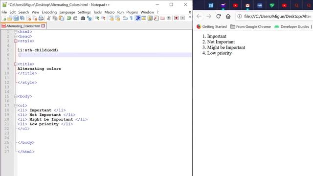
Task: Start macro recording with red record icon
Action: point(176,18)
